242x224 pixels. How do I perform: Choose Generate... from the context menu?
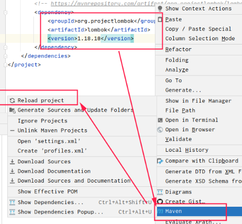pyautogui.click(x=199, y=90)
